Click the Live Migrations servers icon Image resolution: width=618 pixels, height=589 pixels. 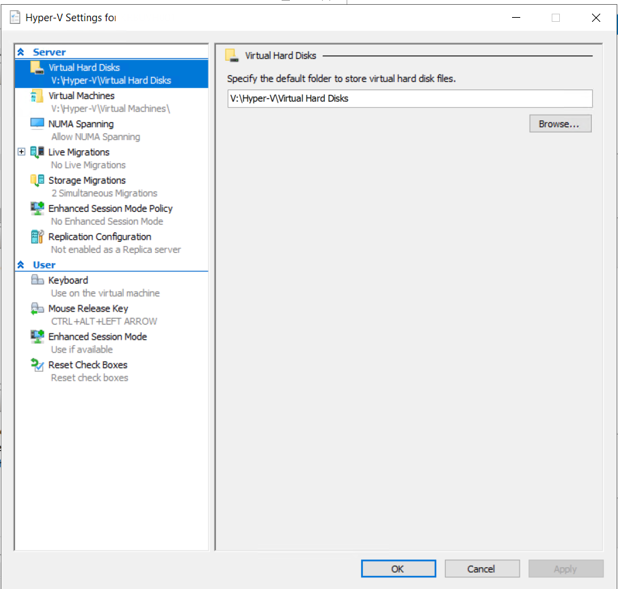point(37,152)
